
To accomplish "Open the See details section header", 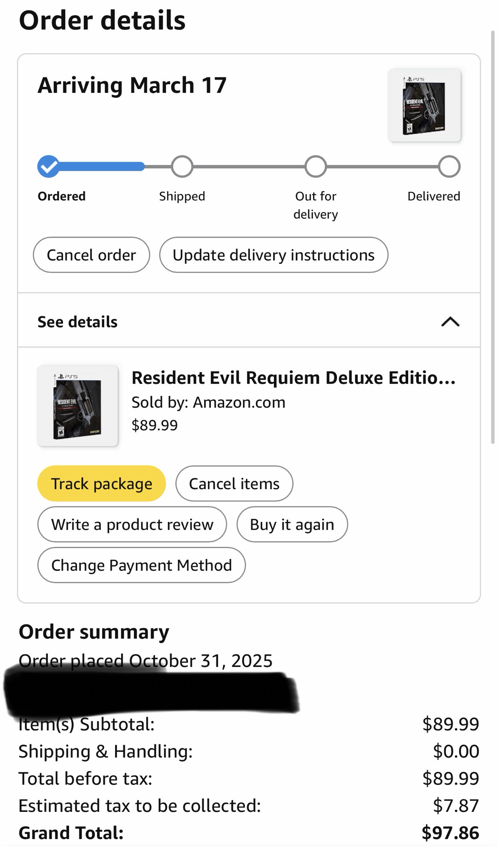I will click(x=77, y=322).
